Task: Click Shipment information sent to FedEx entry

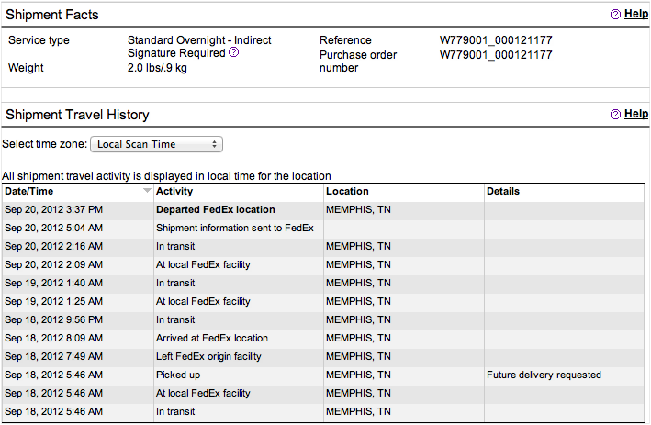Action: pyautogui.click(x=234, y=228)
